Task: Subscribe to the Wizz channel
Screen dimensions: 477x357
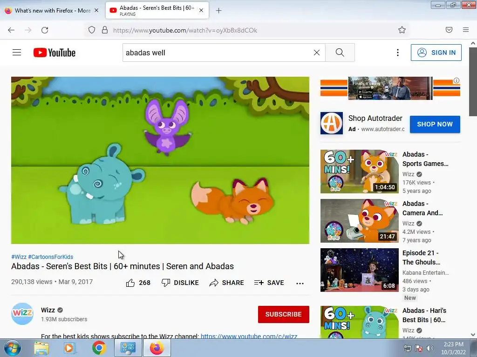Action: [x=284, y=314]
